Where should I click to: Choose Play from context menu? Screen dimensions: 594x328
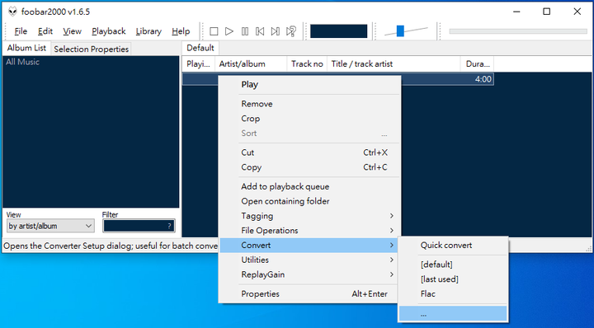(310, 84)
